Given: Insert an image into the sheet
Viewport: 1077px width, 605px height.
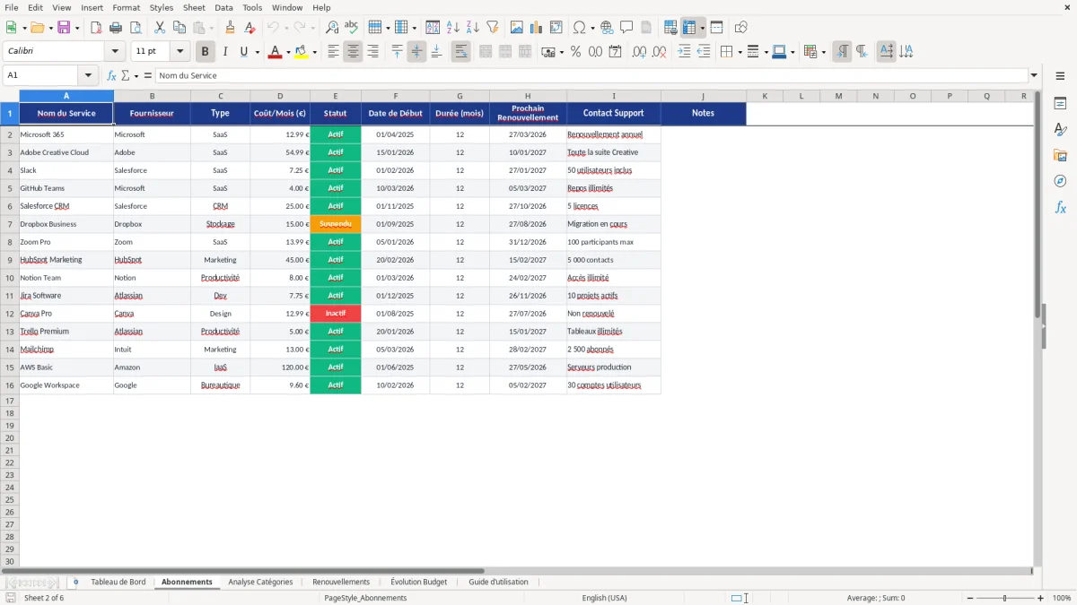Looking at the screenshot, I should tap(517, 27).
